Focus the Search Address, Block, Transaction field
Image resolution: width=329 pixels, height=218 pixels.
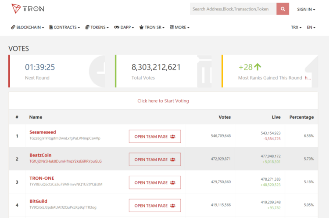tap(233, 9)
